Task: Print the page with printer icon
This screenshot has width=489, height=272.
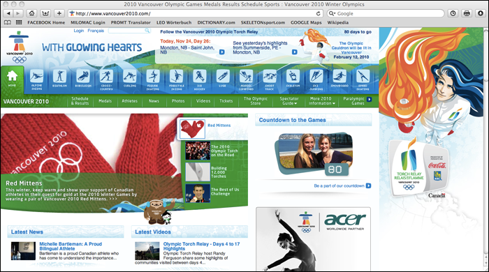Action: (467, 13)
